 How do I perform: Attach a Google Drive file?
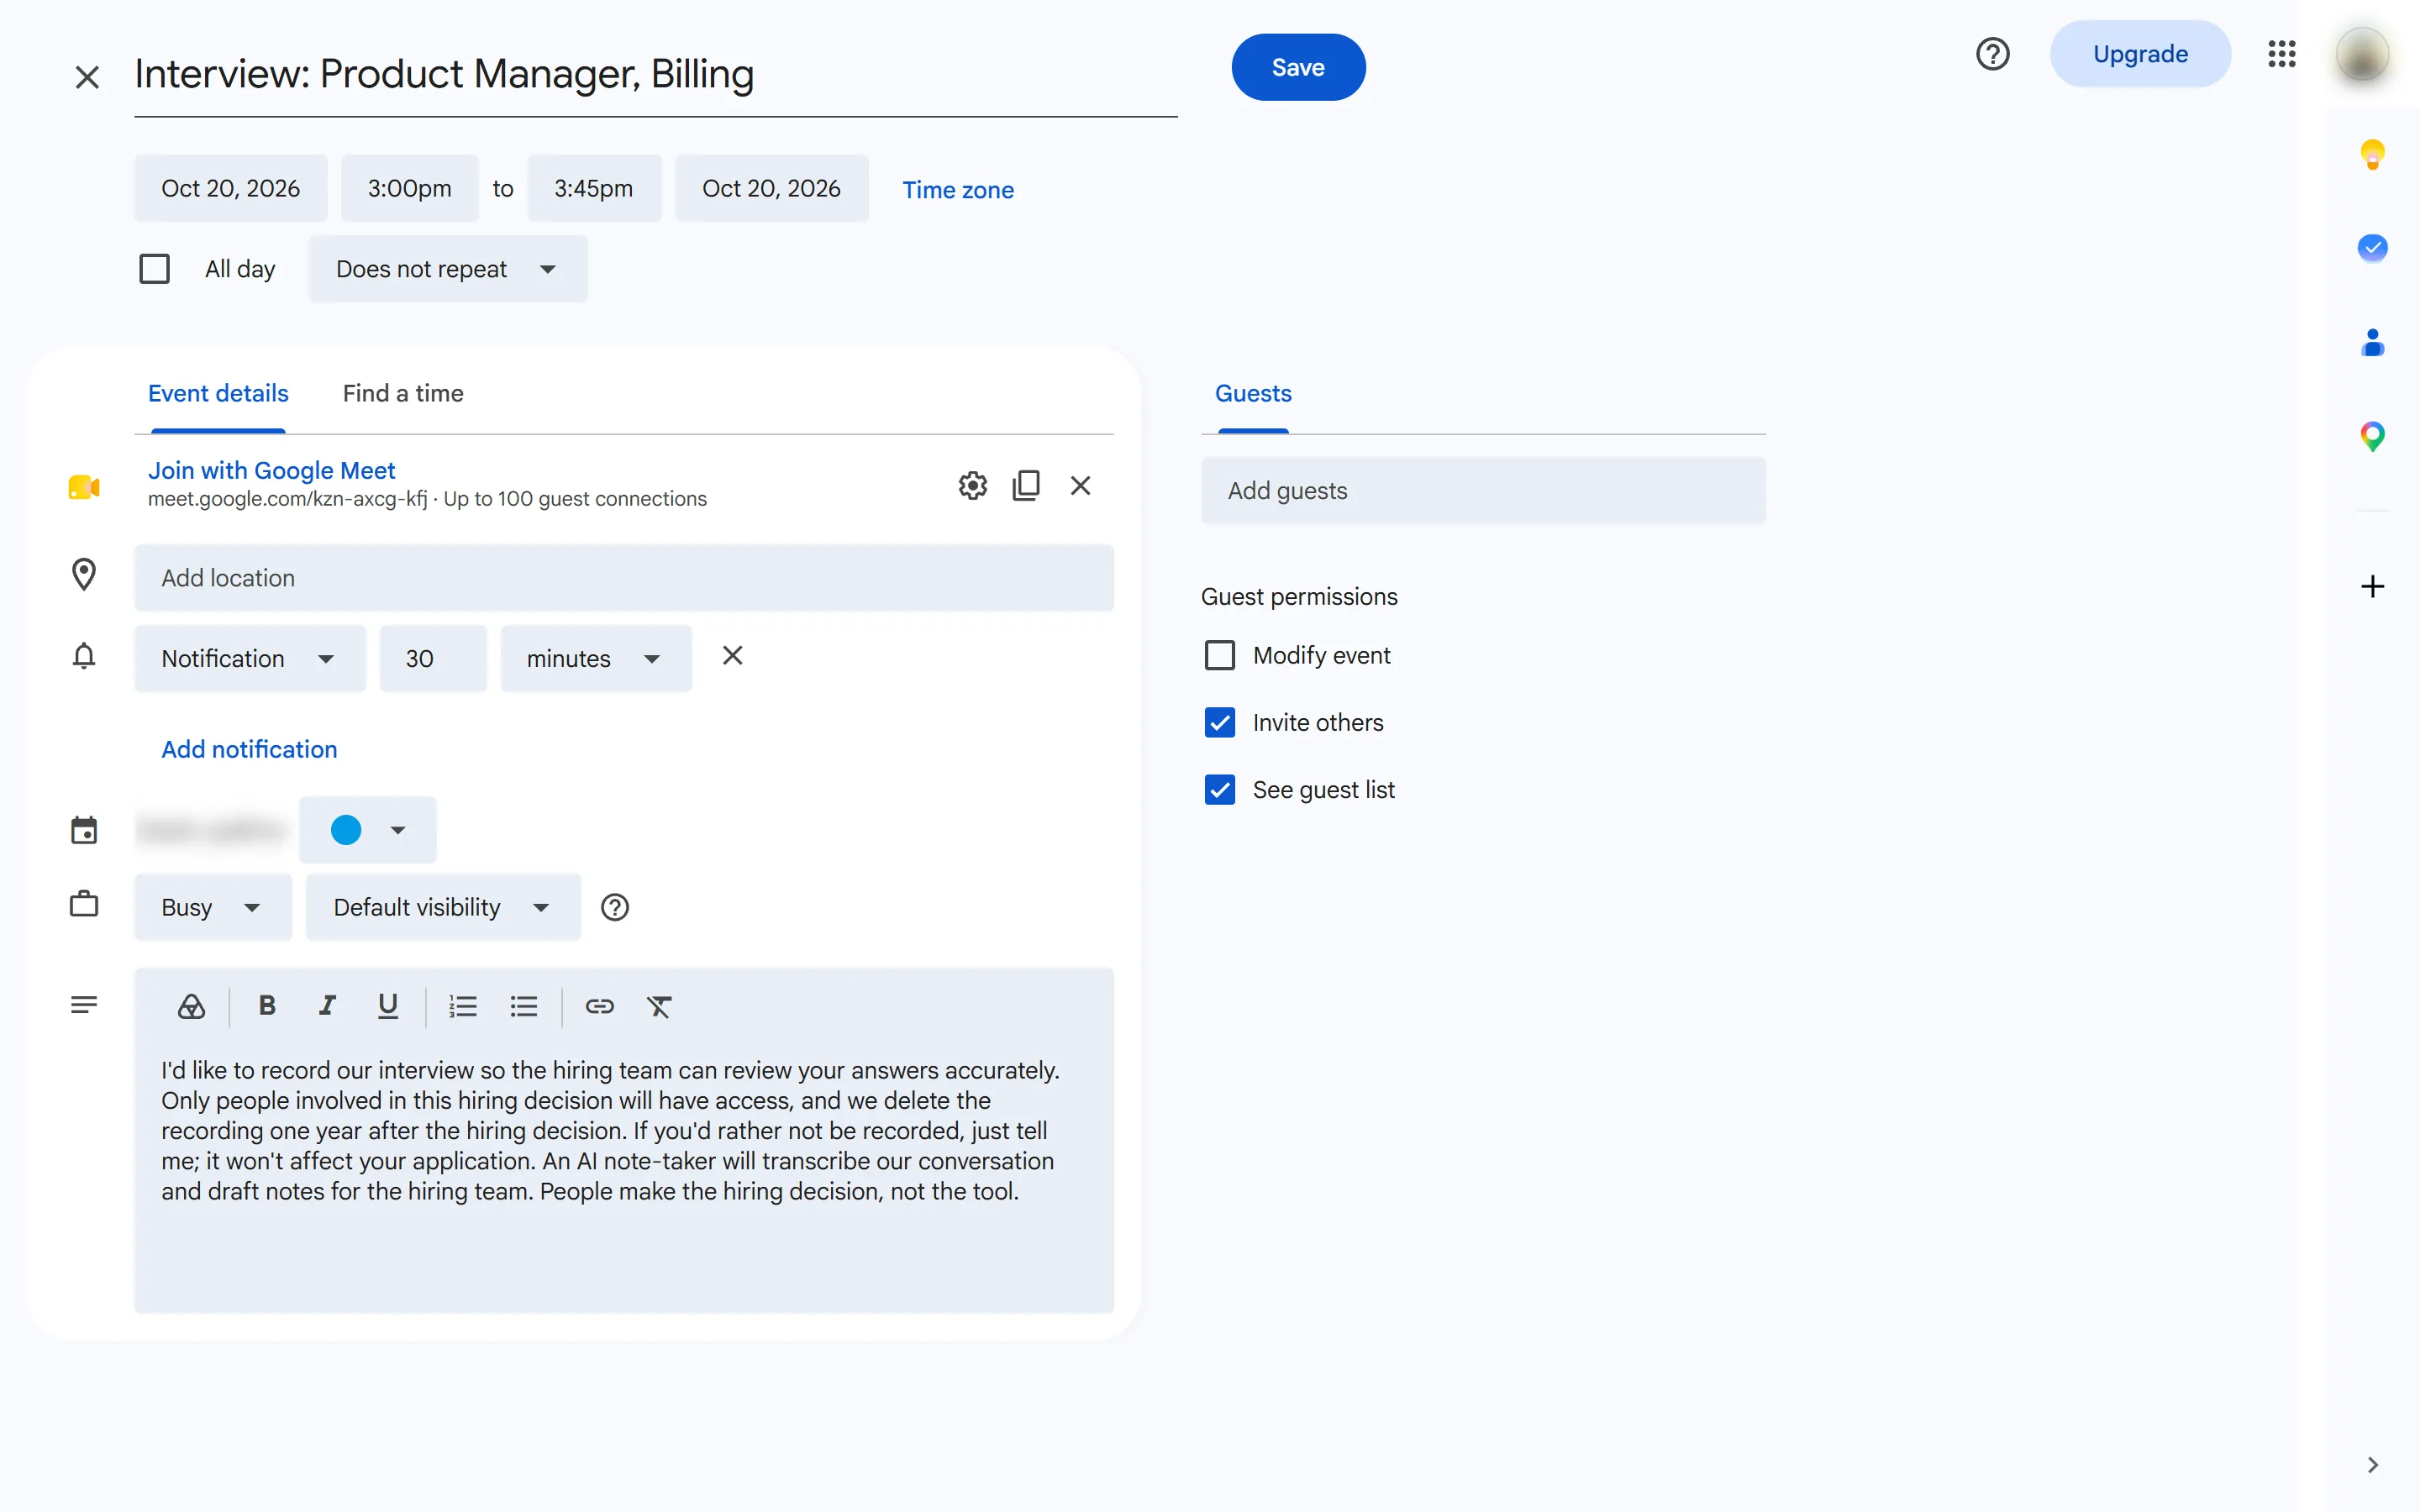pyautogui.click(x=191, y=1006)
